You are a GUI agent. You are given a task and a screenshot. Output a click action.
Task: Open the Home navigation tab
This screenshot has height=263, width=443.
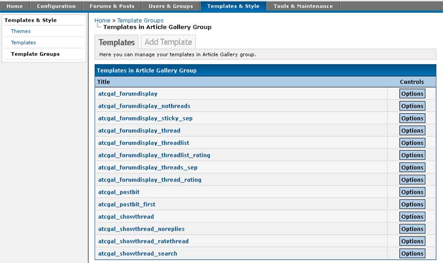click(14, 6)
